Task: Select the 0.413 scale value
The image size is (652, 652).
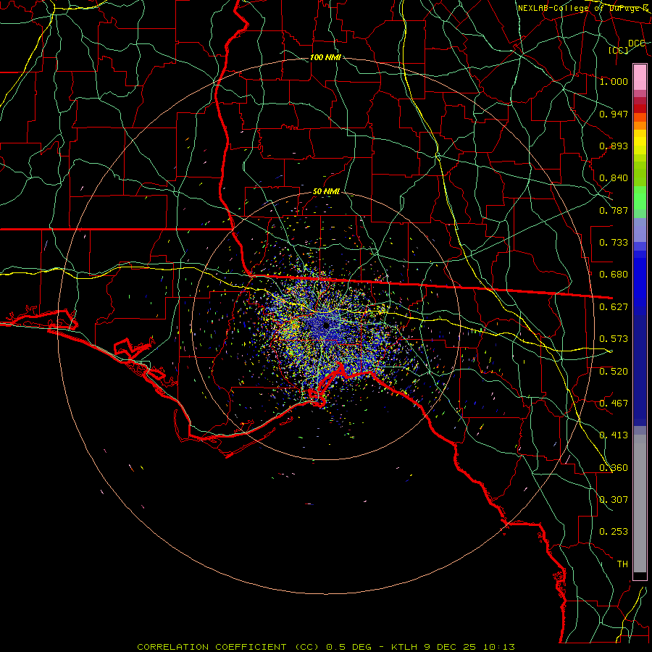Action: click(x=614, y=435)
